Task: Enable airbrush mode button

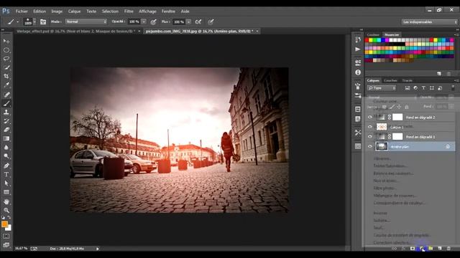Action: pyautogui.click(x=198, y=21)
